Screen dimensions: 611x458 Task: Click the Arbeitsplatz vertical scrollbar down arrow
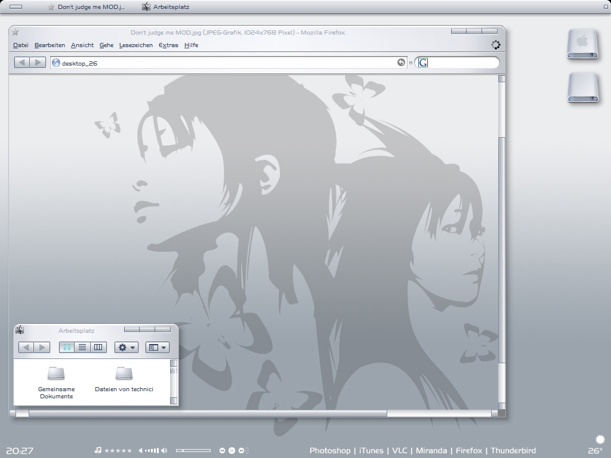[174, 401]
